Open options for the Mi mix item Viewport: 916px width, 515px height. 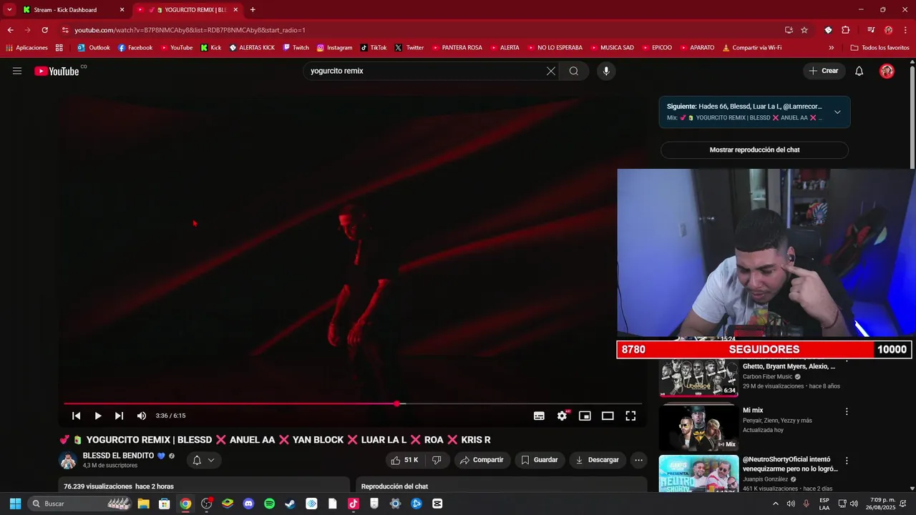847,411
